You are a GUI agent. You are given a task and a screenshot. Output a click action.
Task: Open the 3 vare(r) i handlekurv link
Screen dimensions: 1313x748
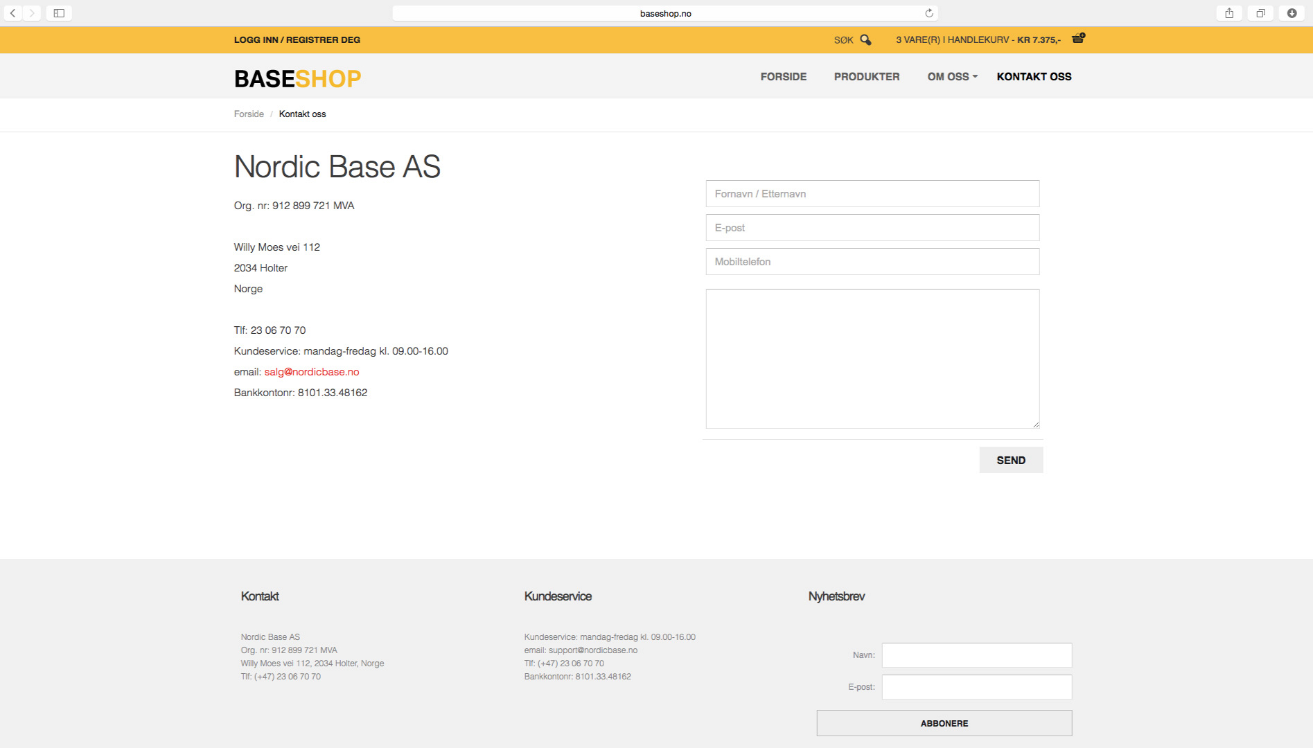[x=978, y=40]
